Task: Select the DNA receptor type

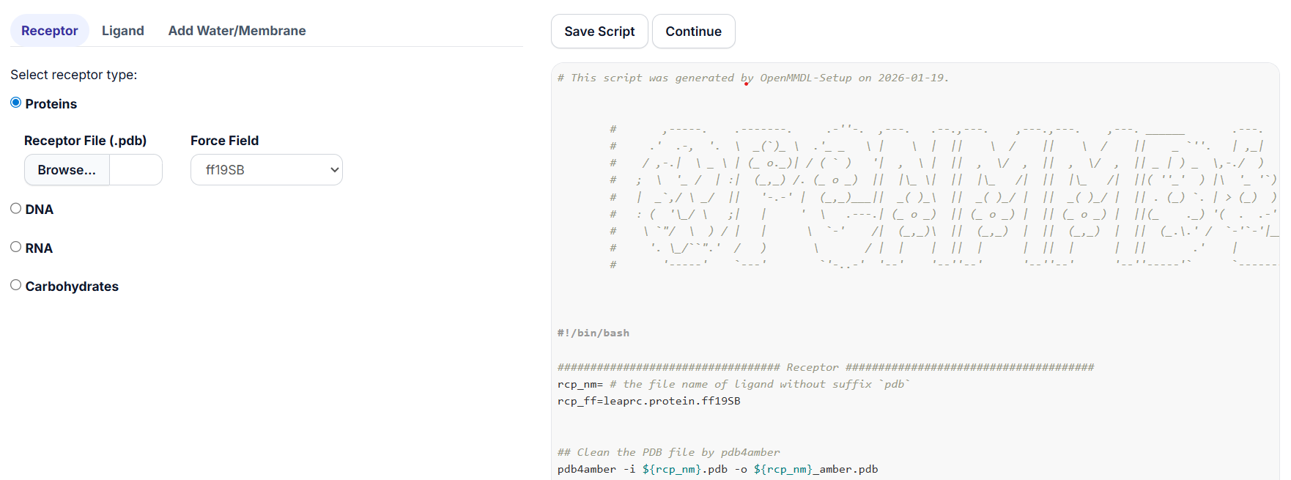Action: tap(15, 208)
